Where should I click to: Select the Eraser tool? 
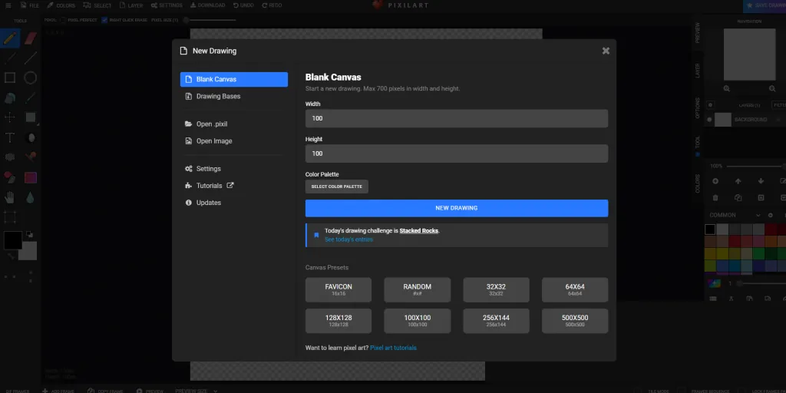(31, 38)
